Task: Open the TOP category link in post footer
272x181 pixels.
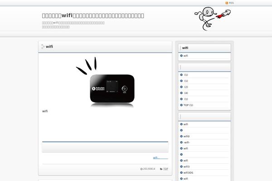Action: point(165,169)
